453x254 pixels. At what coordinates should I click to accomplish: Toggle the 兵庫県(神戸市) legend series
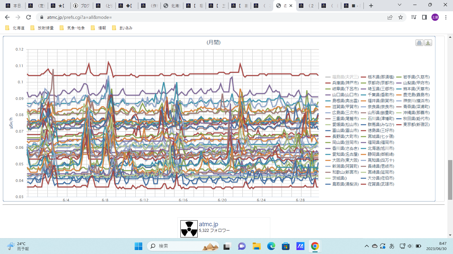[x=342, y=83]
